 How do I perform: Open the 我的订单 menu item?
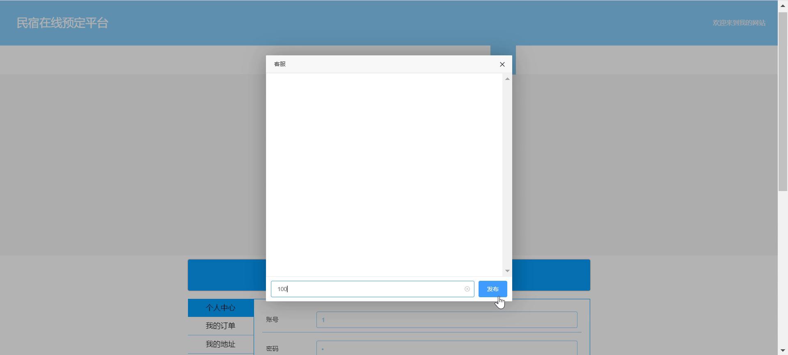point(220,326)
